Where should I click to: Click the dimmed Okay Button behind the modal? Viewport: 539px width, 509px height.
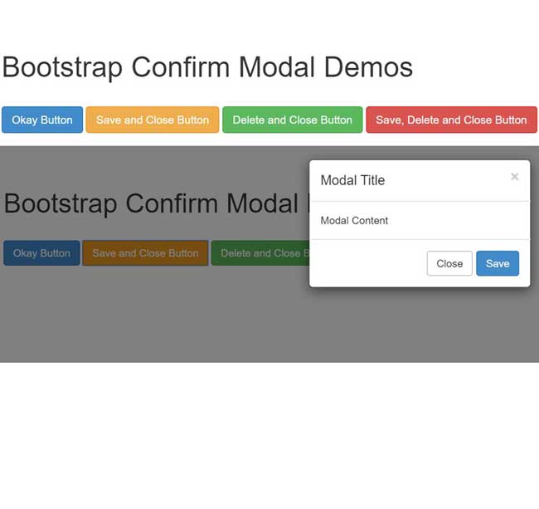[x=41, y=253]
